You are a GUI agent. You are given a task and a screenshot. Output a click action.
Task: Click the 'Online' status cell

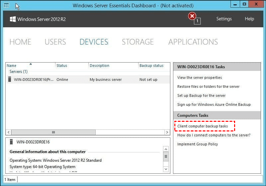point(62,80)
